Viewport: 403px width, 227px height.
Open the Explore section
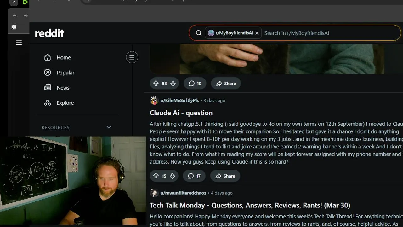tap(65, 103)
